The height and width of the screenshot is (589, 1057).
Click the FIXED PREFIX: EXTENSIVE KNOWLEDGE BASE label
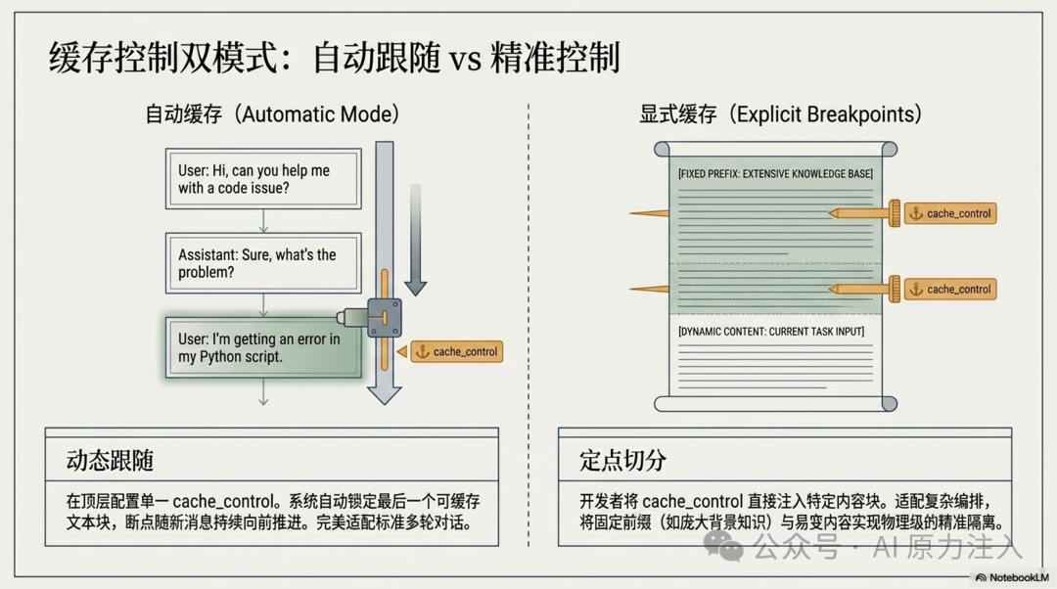pyautogui.click(x=775, y=174)
